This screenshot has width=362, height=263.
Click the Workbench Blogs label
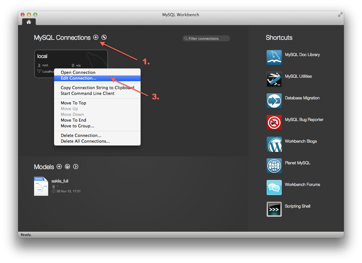(x=301, y=141)
